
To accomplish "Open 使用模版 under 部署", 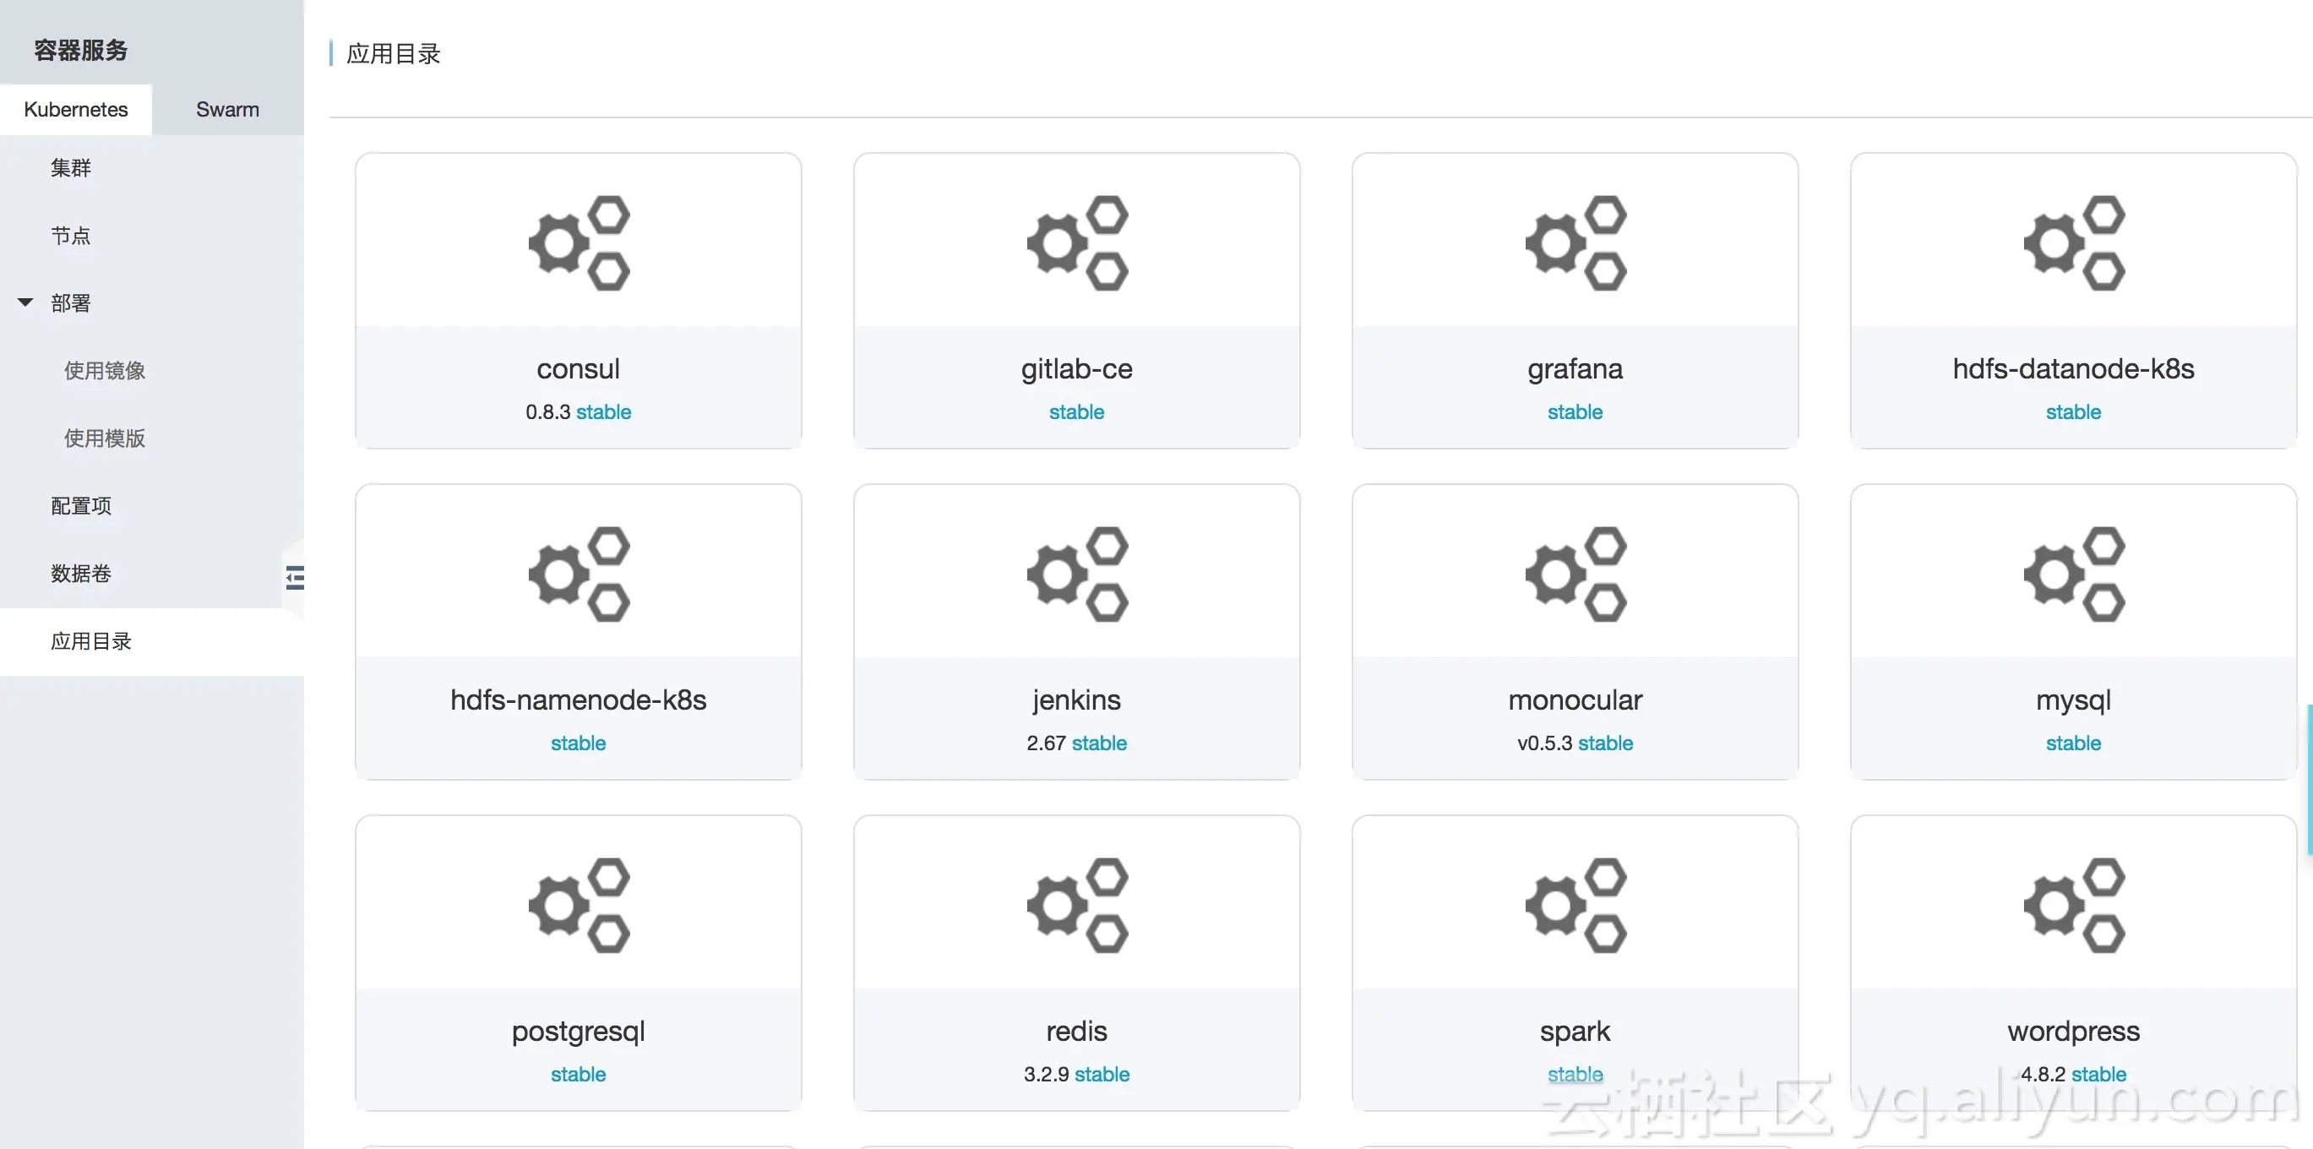I will coord(104,438).
